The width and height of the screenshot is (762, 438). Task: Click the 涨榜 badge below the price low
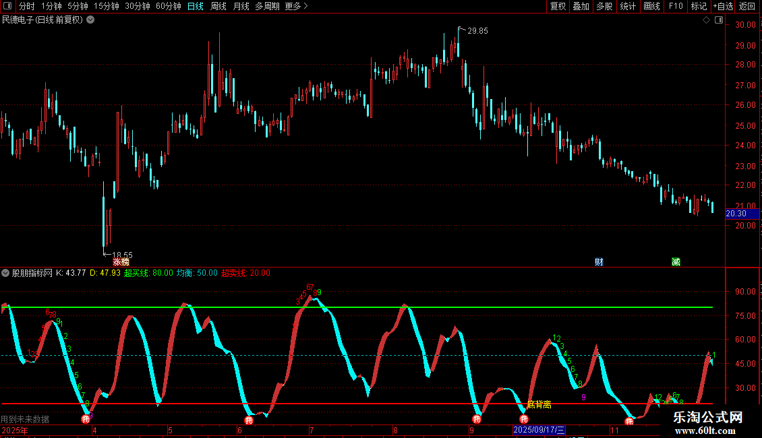pyautogui.click(x=121, y=262)
